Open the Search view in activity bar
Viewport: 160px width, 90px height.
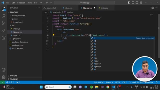point(3,16)
